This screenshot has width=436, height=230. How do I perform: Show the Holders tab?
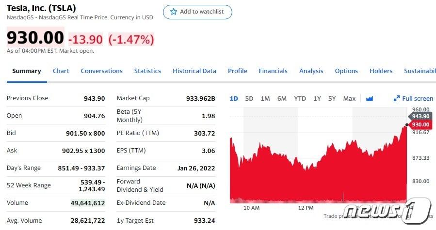[x=381, y=71]
